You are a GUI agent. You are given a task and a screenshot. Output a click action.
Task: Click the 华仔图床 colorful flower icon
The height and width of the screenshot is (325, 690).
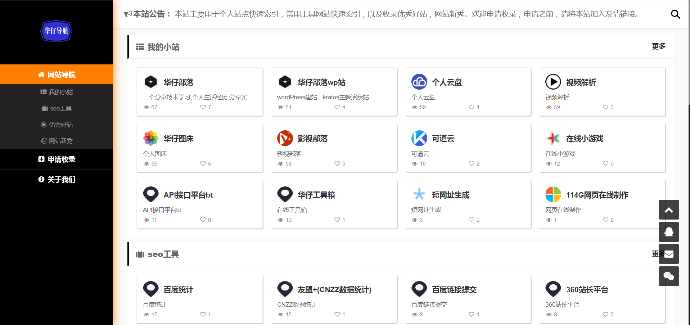(x=151, y=138)
